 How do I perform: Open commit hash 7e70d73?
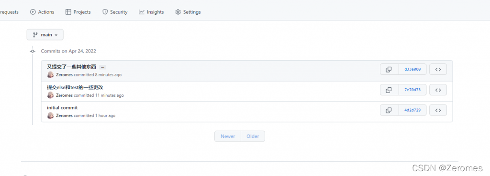coord(412,90)
